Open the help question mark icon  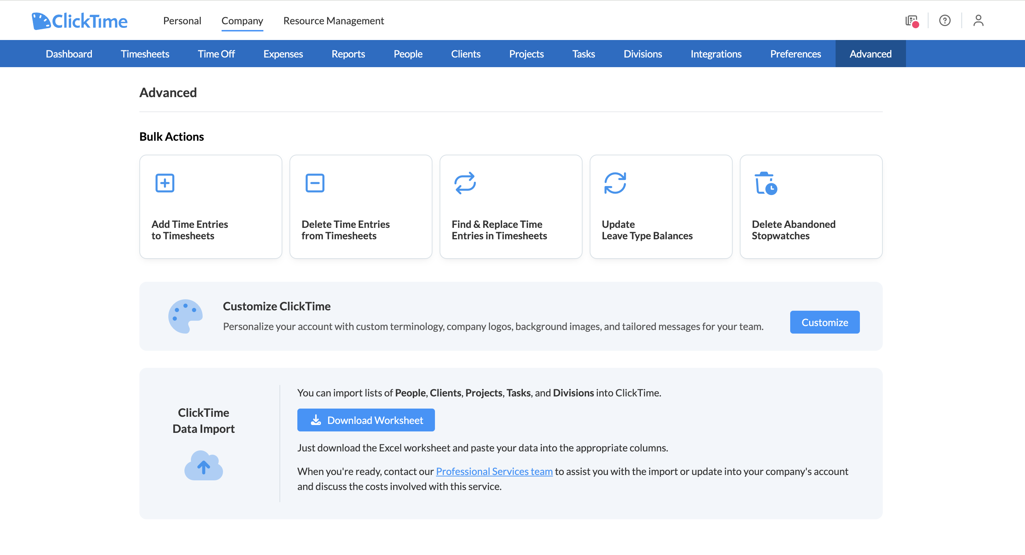[x=945, y=20]
